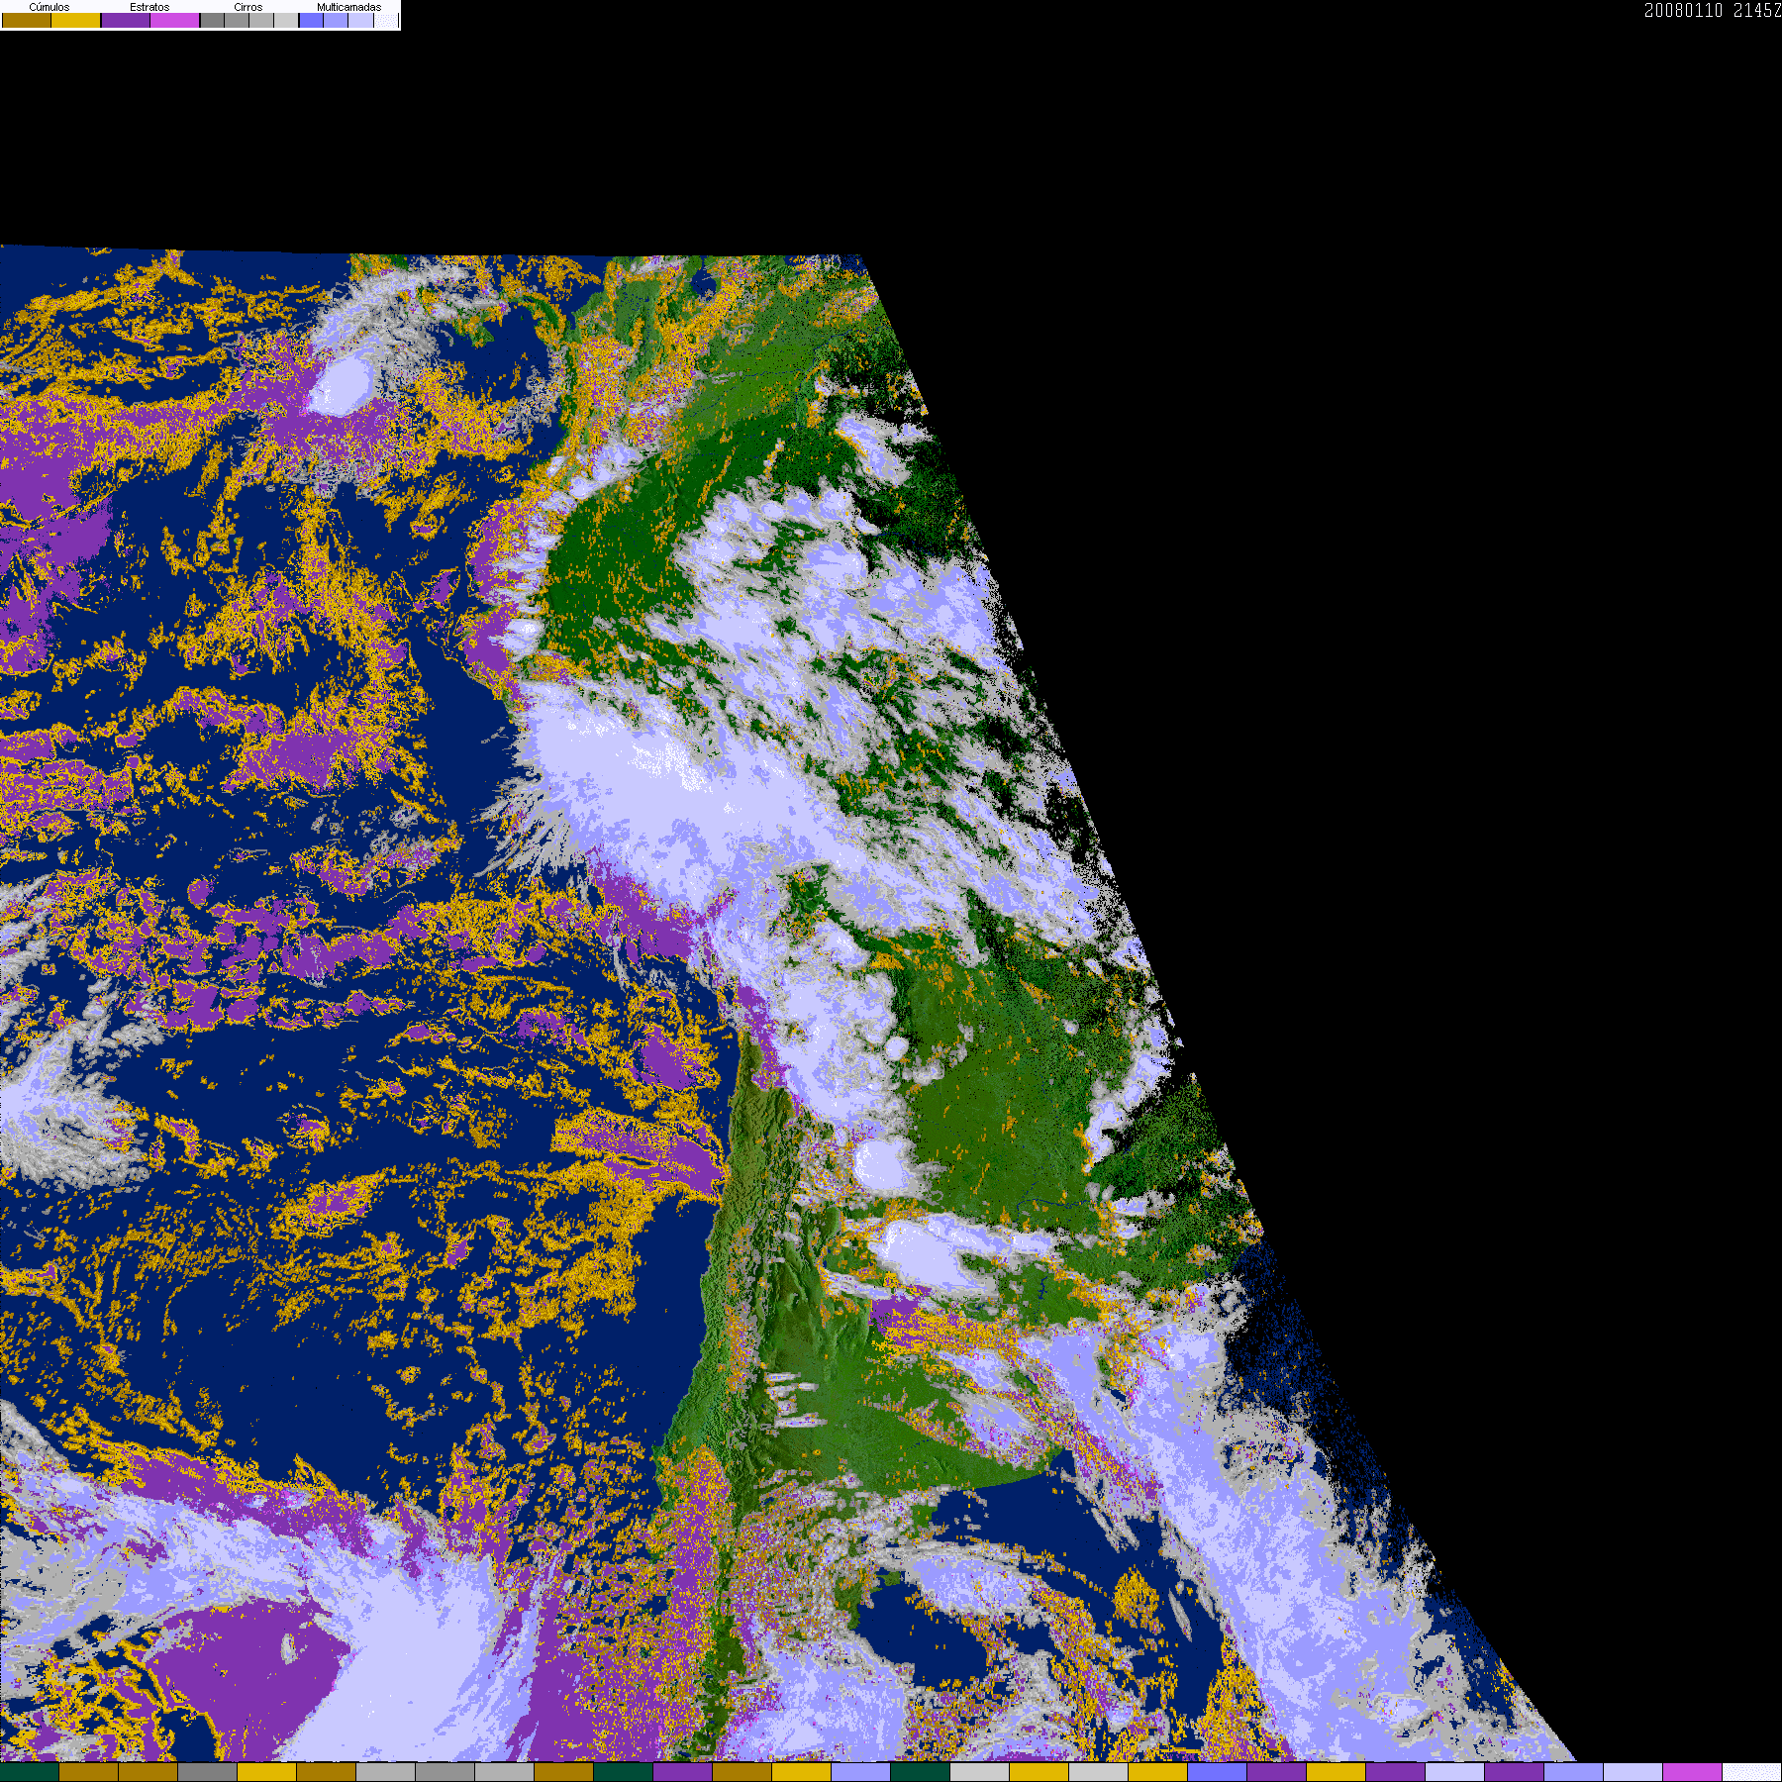Pick the third gray Cirros swatch
This screenshot has width=1782, height=1782.
pyautogui.click(x=261, y=21)
